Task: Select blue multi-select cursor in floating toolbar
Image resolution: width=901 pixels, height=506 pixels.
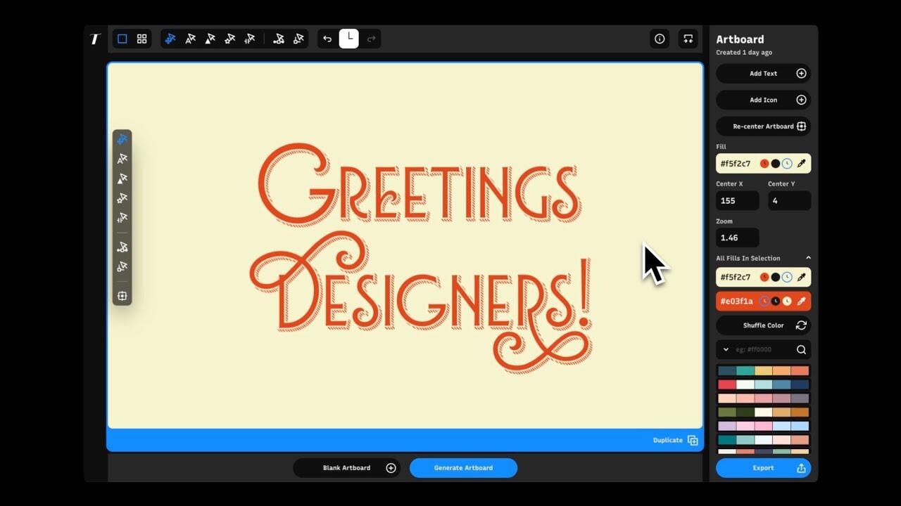Action: tap(122, 139)
